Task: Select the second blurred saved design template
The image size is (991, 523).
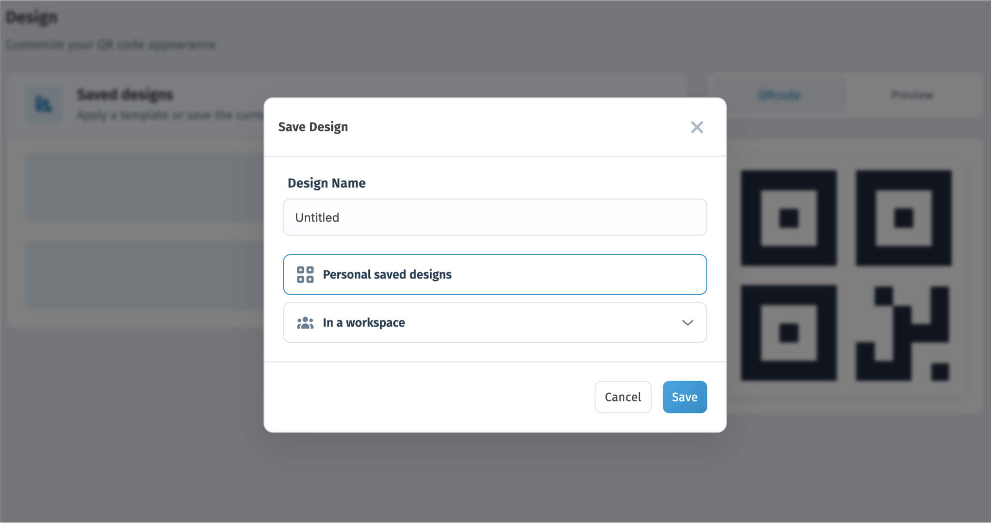Action: point(144,275)
